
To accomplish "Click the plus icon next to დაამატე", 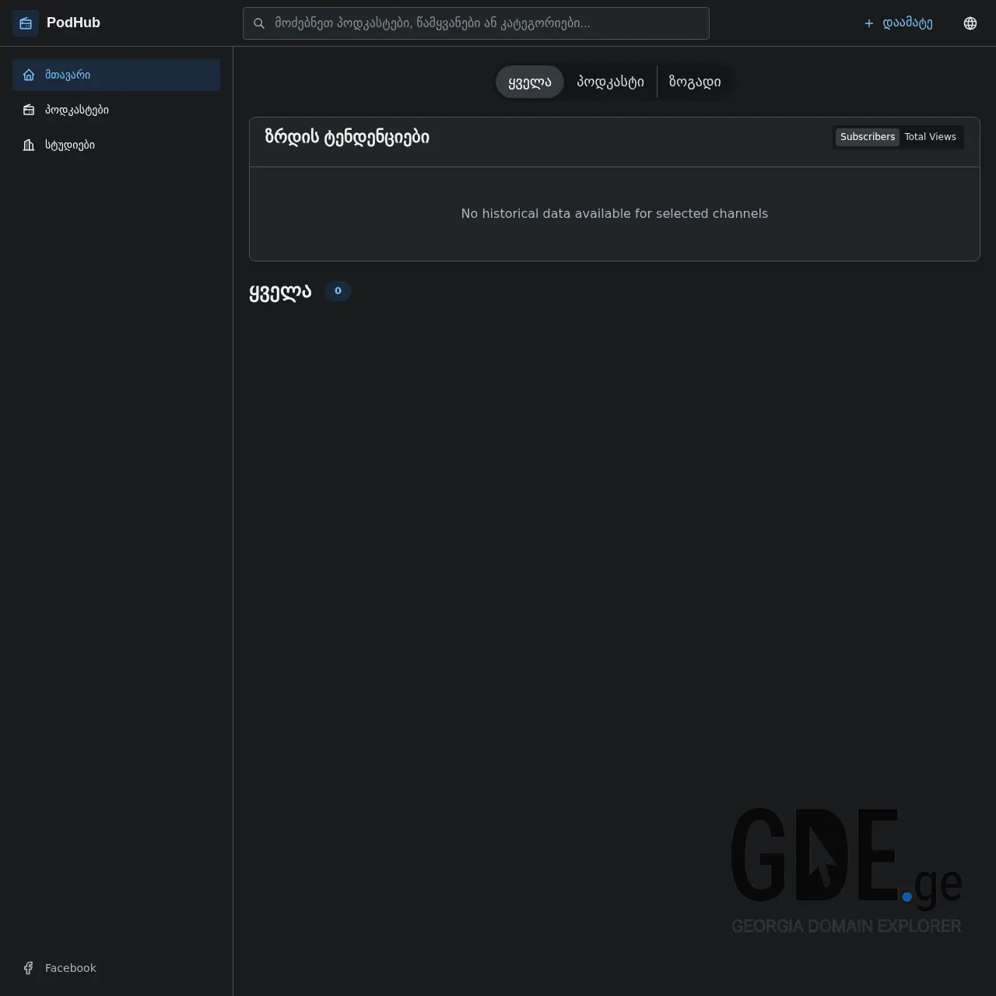I will click(x=868, y=23).
